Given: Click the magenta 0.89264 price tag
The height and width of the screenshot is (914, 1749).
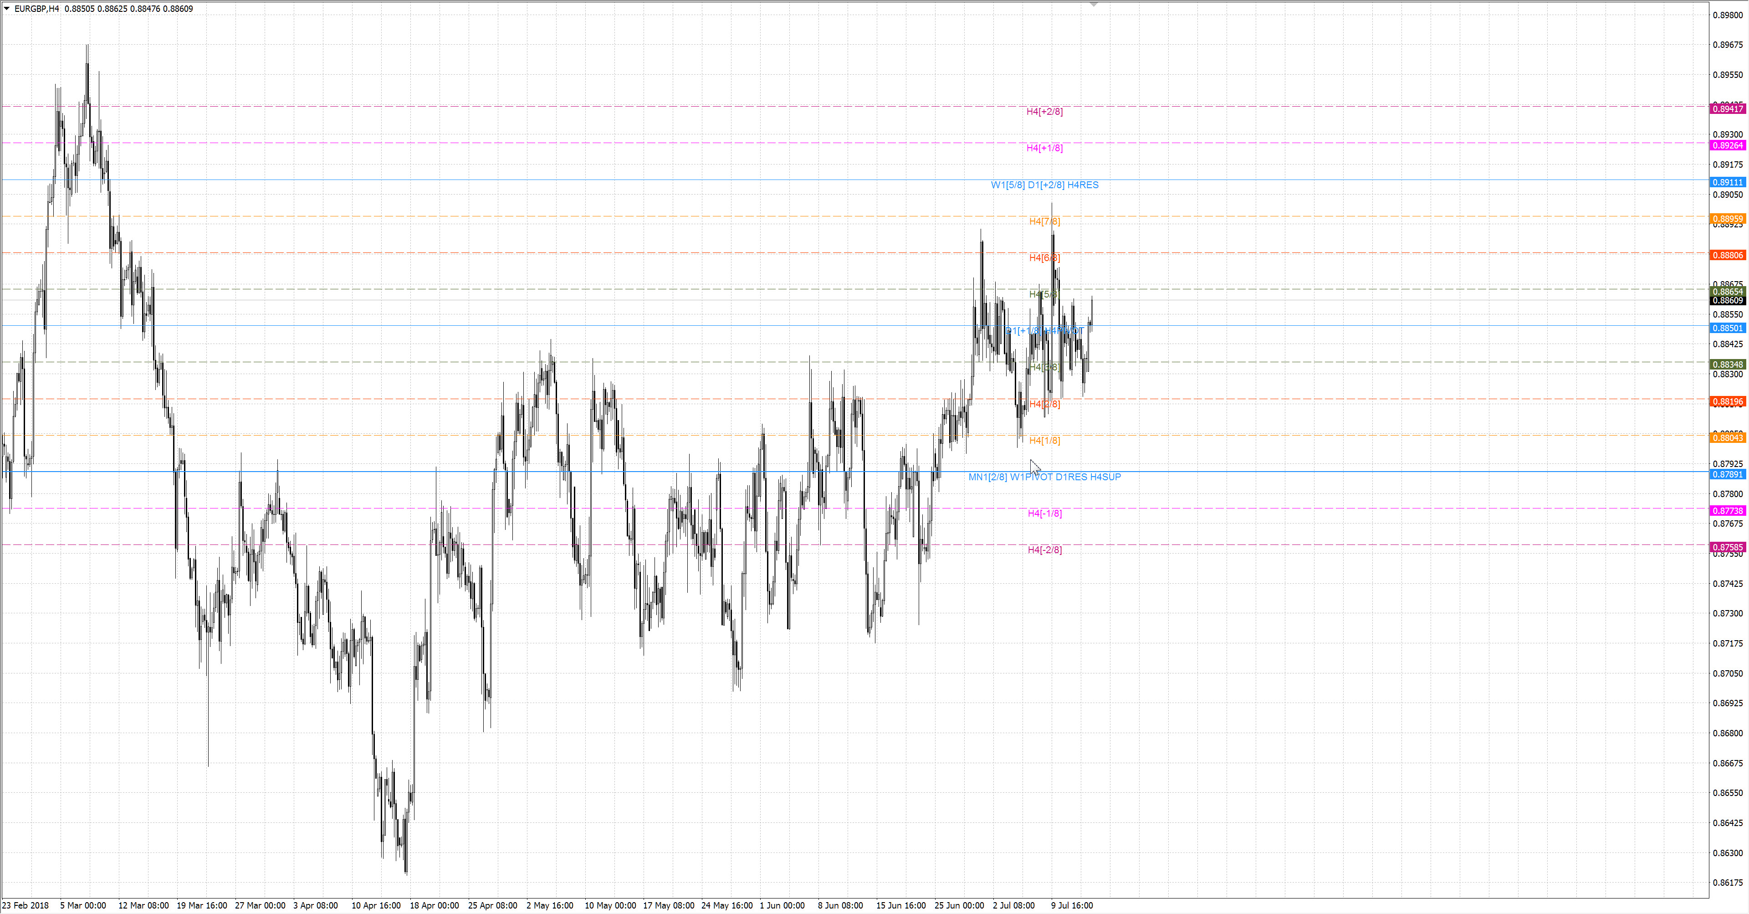Looking at the screenshot, I should (x=1727, y=145).
